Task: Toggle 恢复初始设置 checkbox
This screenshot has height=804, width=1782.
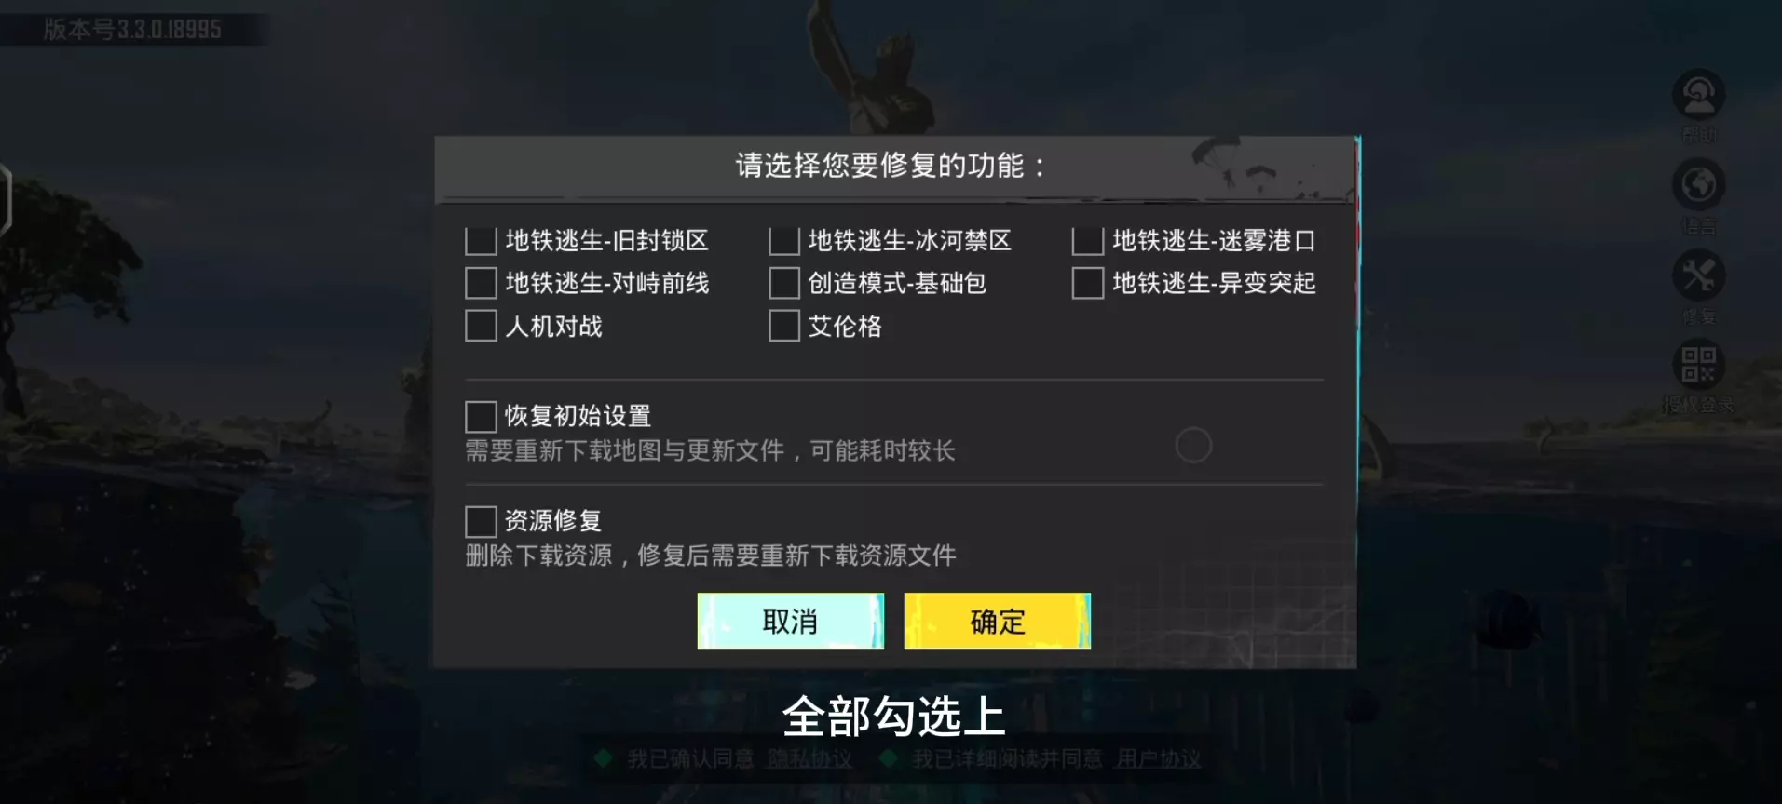Action: click(x=481, y=416)
